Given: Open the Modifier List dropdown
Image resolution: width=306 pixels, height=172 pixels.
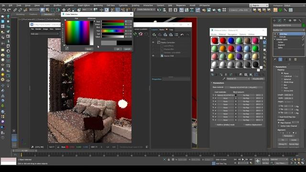Looking at the screenshot, I should coord(289,30).
